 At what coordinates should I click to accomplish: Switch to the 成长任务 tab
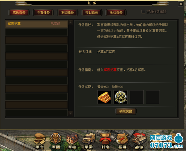(19, 12)
